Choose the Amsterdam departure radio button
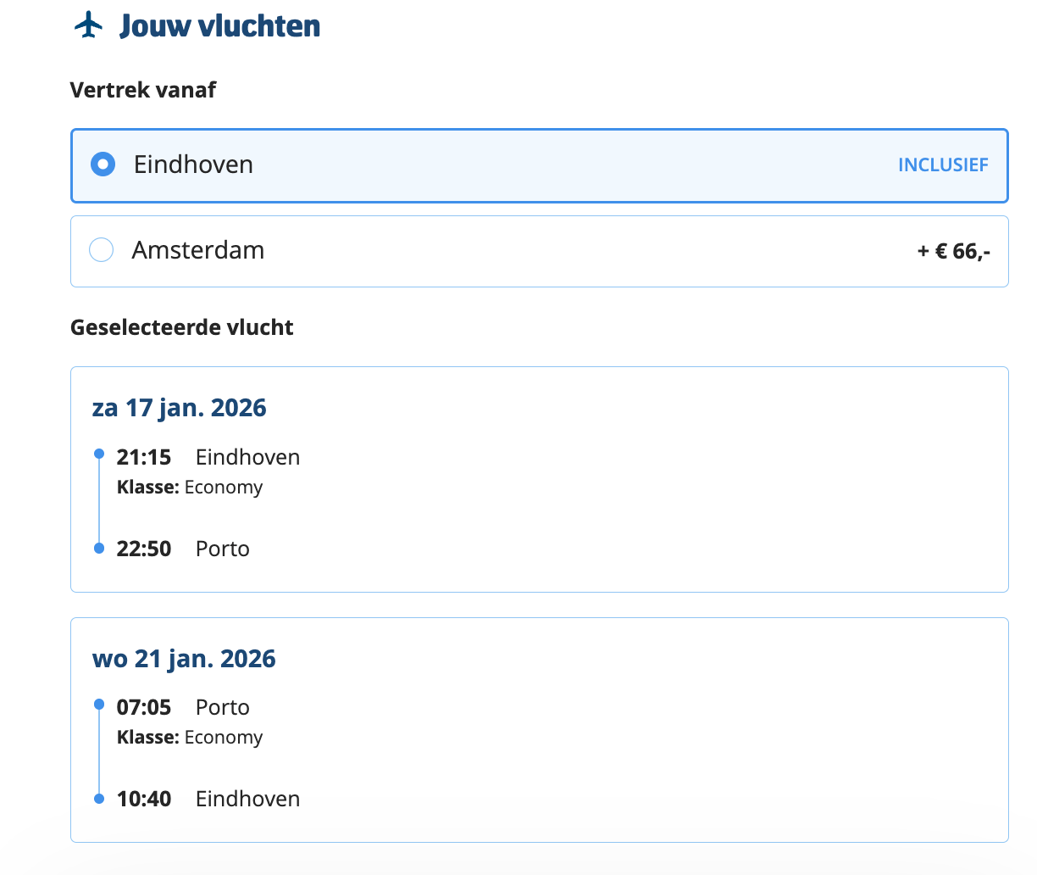 tap(102, 250)
